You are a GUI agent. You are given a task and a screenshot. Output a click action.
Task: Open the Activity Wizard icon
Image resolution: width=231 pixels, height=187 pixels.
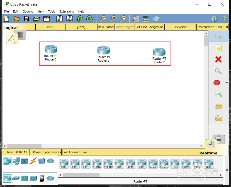(x=47, y=19)
